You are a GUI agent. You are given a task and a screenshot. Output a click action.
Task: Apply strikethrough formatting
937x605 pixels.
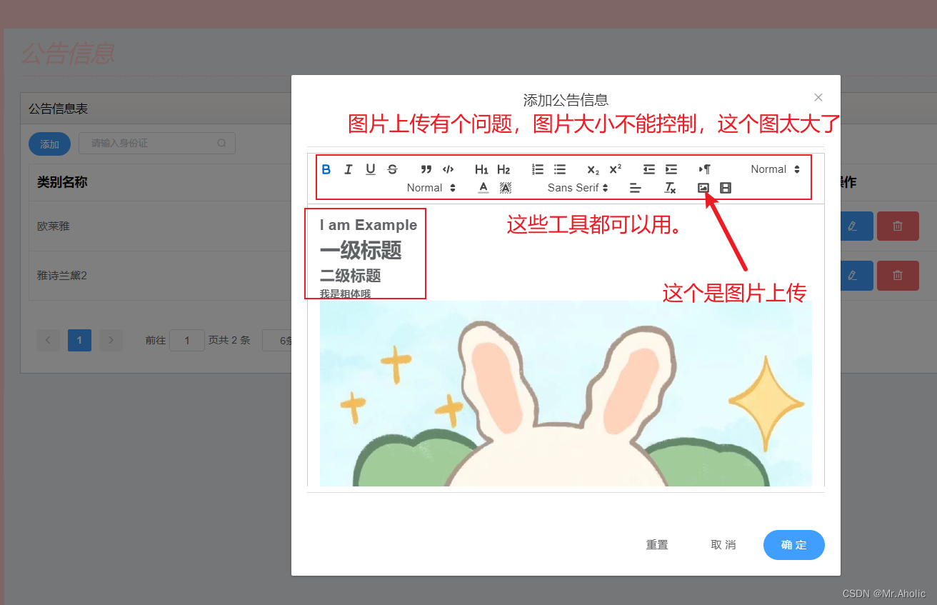pyautogui.click(x=392, y=169)
